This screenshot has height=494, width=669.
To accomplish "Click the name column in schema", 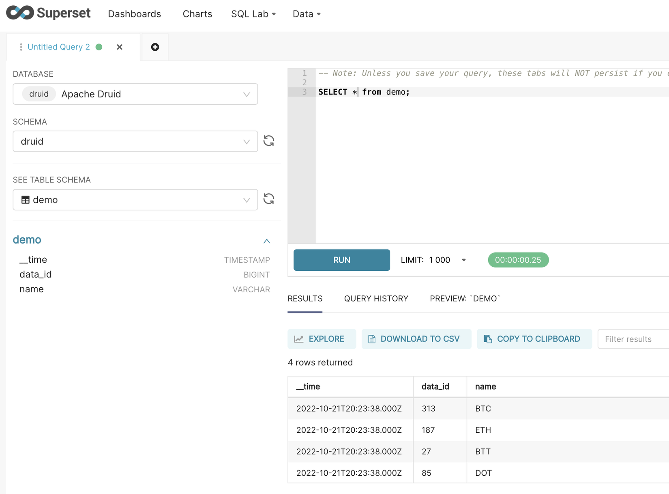I will pyautogui.click(x=32, y=289).
